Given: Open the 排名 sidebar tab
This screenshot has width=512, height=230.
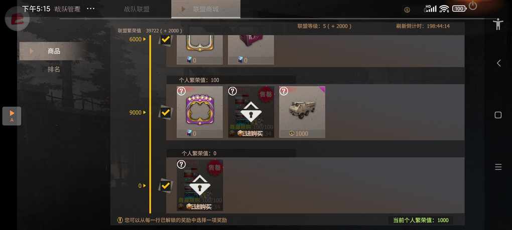Looking at the screenshot, I should point(54,69).
